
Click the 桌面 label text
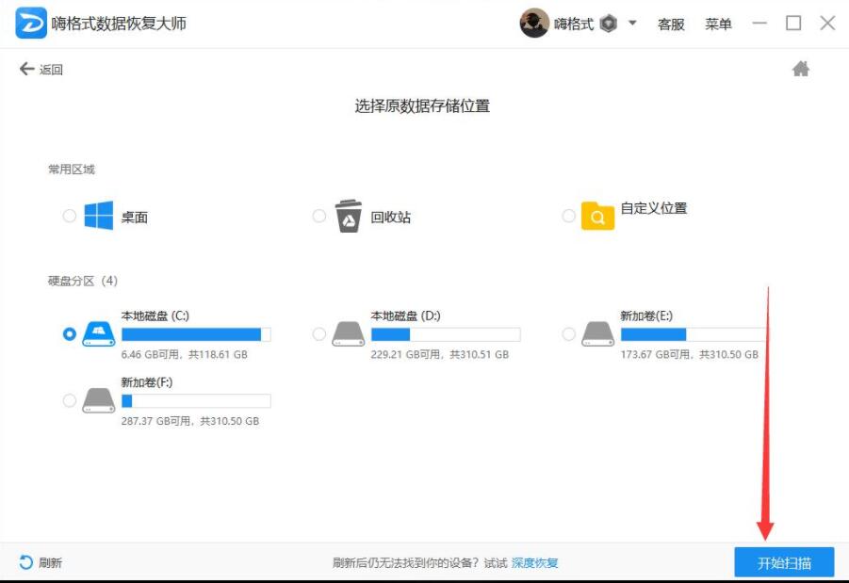pyautogui.click(x=135, y=217)
